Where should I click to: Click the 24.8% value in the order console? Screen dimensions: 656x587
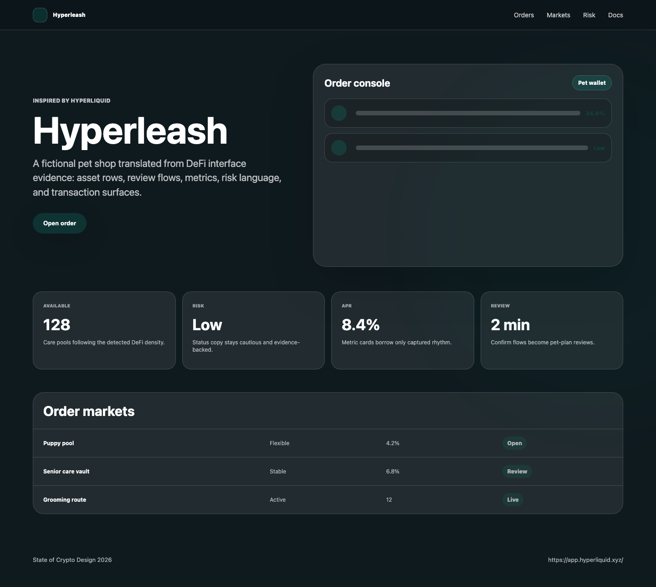click(x=595, y=113)
